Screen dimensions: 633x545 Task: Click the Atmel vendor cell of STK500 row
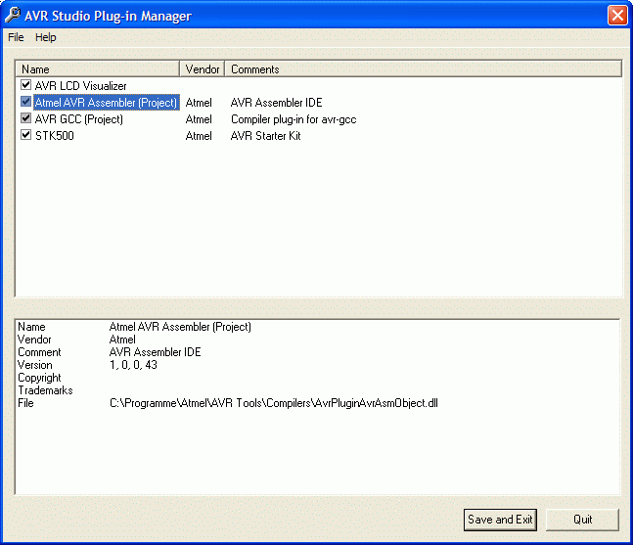coord(199,136)
